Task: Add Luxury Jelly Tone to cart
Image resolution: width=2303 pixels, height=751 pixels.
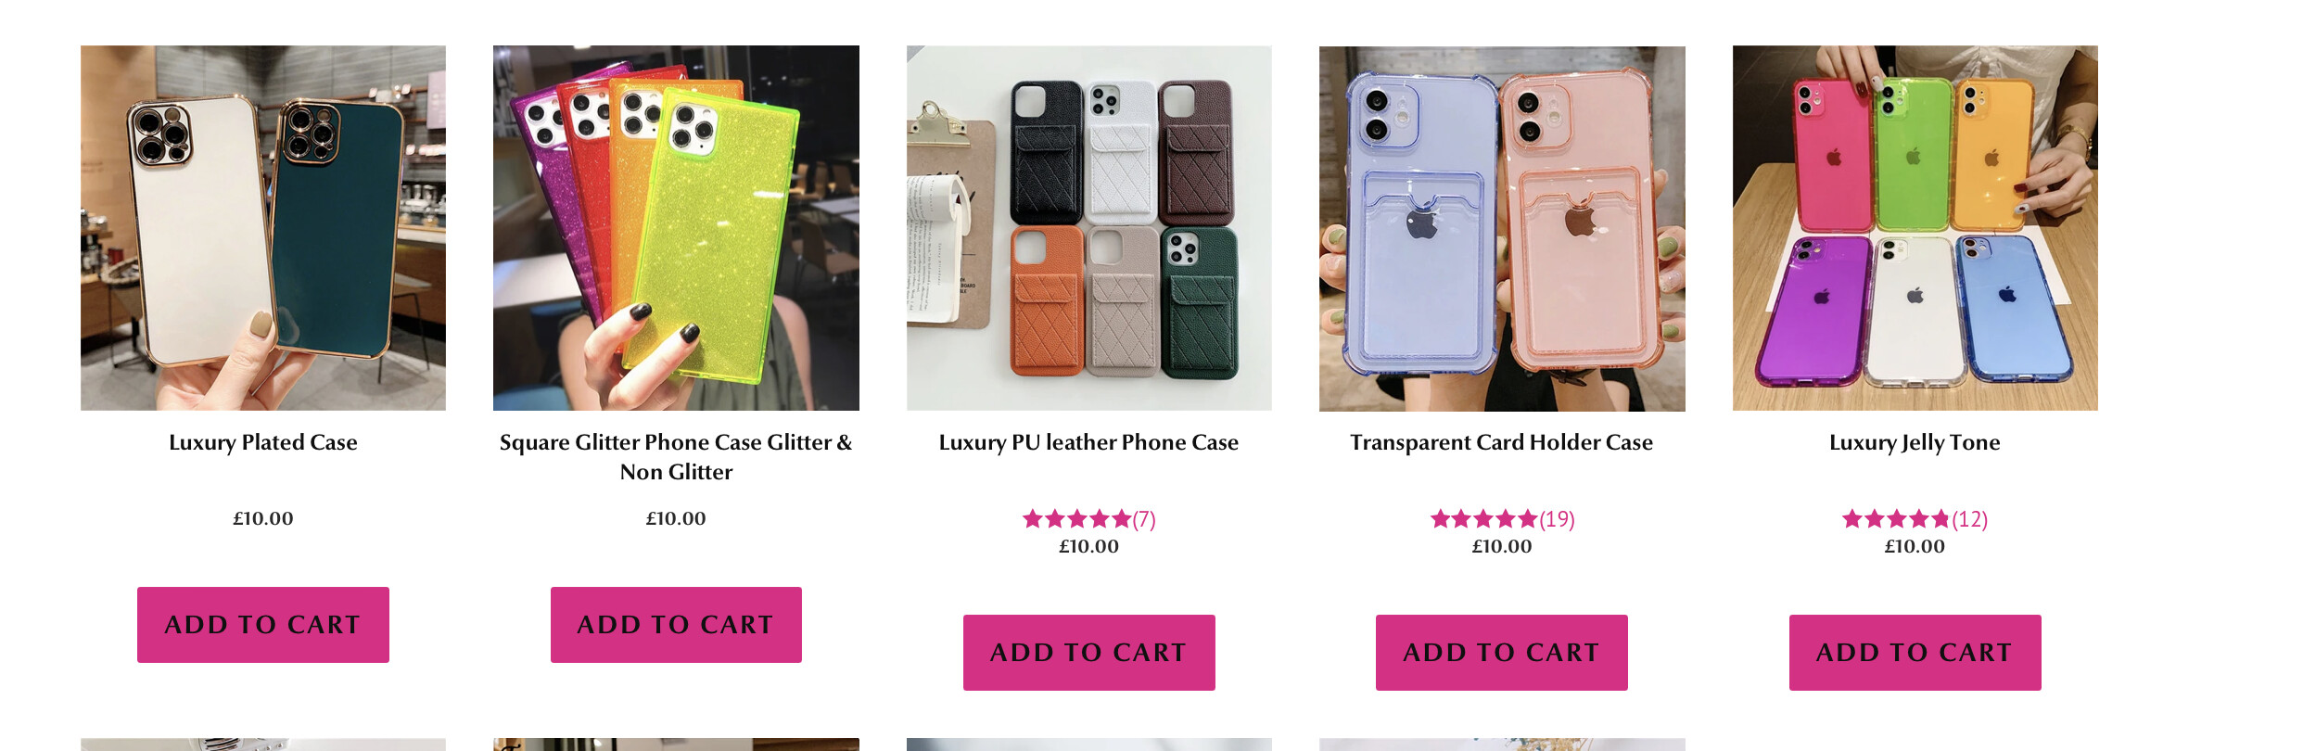Action: tap(1915, 652)
